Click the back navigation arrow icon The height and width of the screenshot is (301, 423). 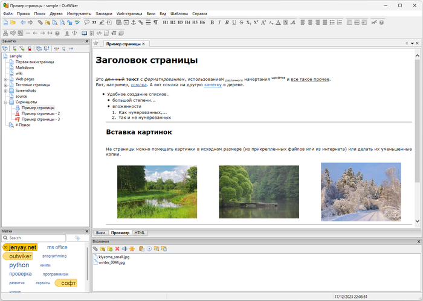23,22
